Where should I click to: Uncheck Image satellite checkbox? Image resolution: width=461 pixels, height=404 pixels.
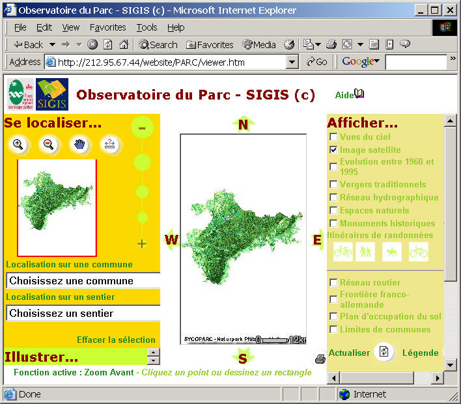(333, 150)
